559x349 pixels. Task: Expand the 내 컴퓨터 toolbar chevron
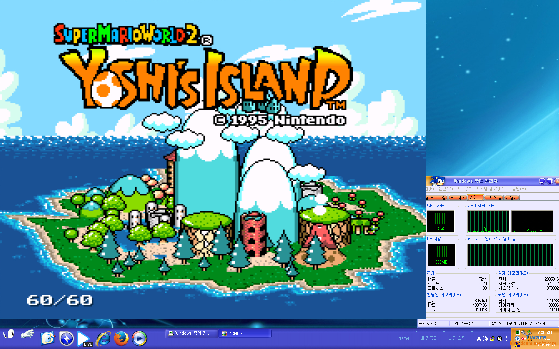tap(443, 331)
